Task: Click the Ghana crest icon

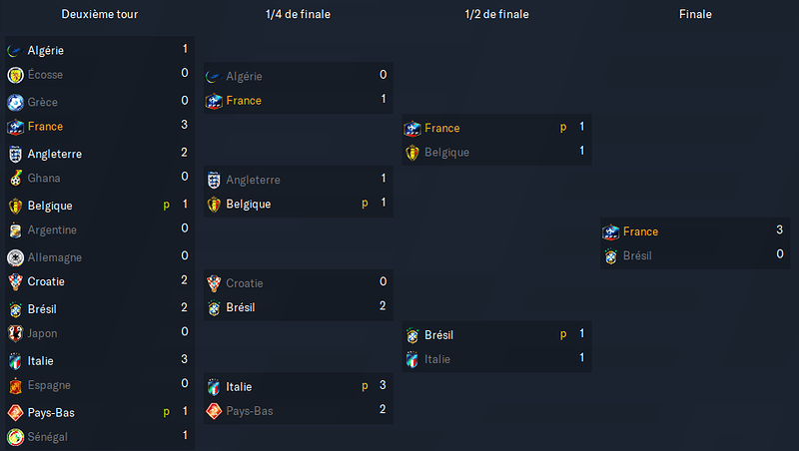Action: 15,179
